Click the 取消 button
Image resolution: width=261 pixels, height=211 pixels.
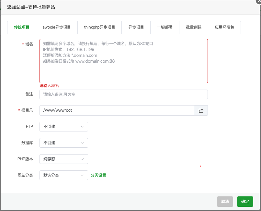[225, 202]
